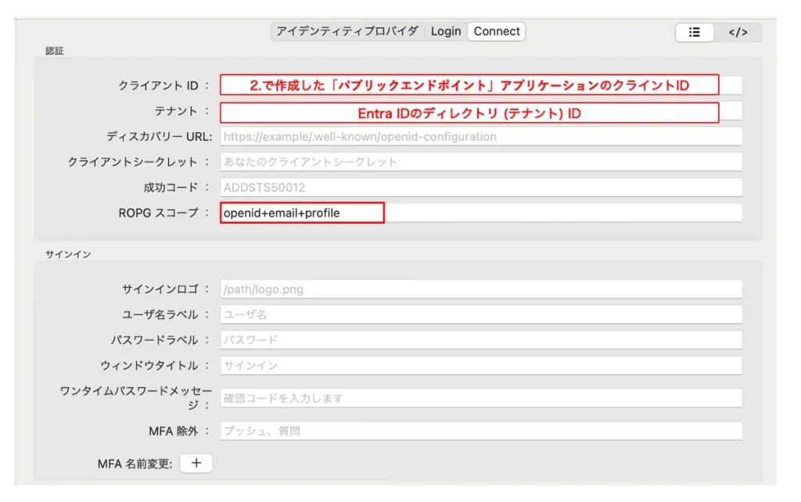This screenshot has height=502, width=801.
Task: Focus the ユーザ名ラベル field
Action: click(x=480, y=314)
